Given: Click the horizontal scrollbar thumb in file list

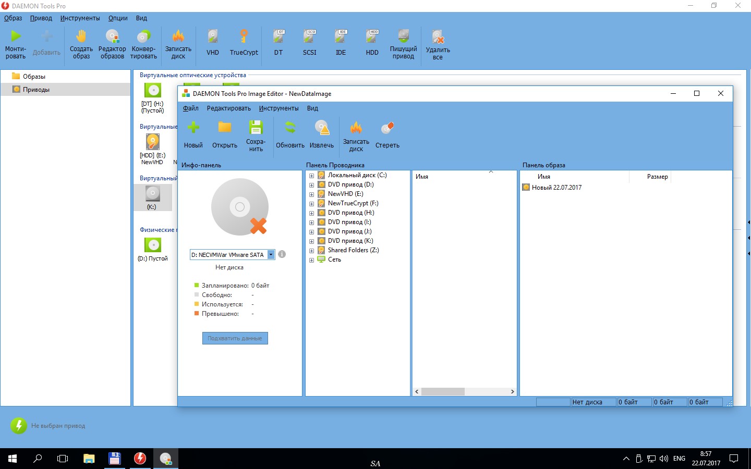Looking at the screenshot, I should (x=443, y=391).
